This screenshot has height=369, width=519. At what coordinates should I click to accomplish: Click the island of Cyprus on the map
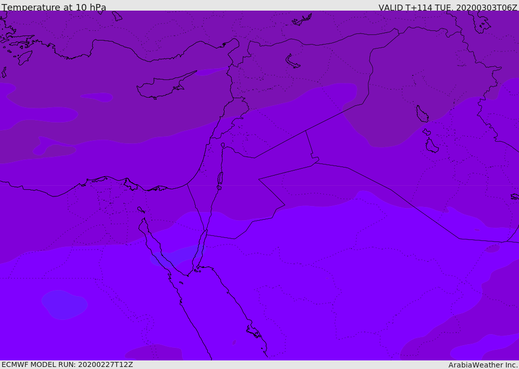pyautogui.click(x=164, y=87)
